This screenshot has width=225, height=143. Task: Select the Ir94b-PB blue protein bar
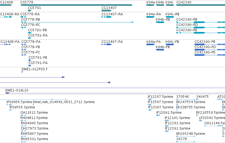click(x=160, y=50)
